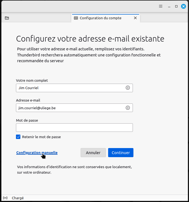Minimize the Thunderbird window
The height and width of the screenshot is (202, 189).
coord(169,6)
